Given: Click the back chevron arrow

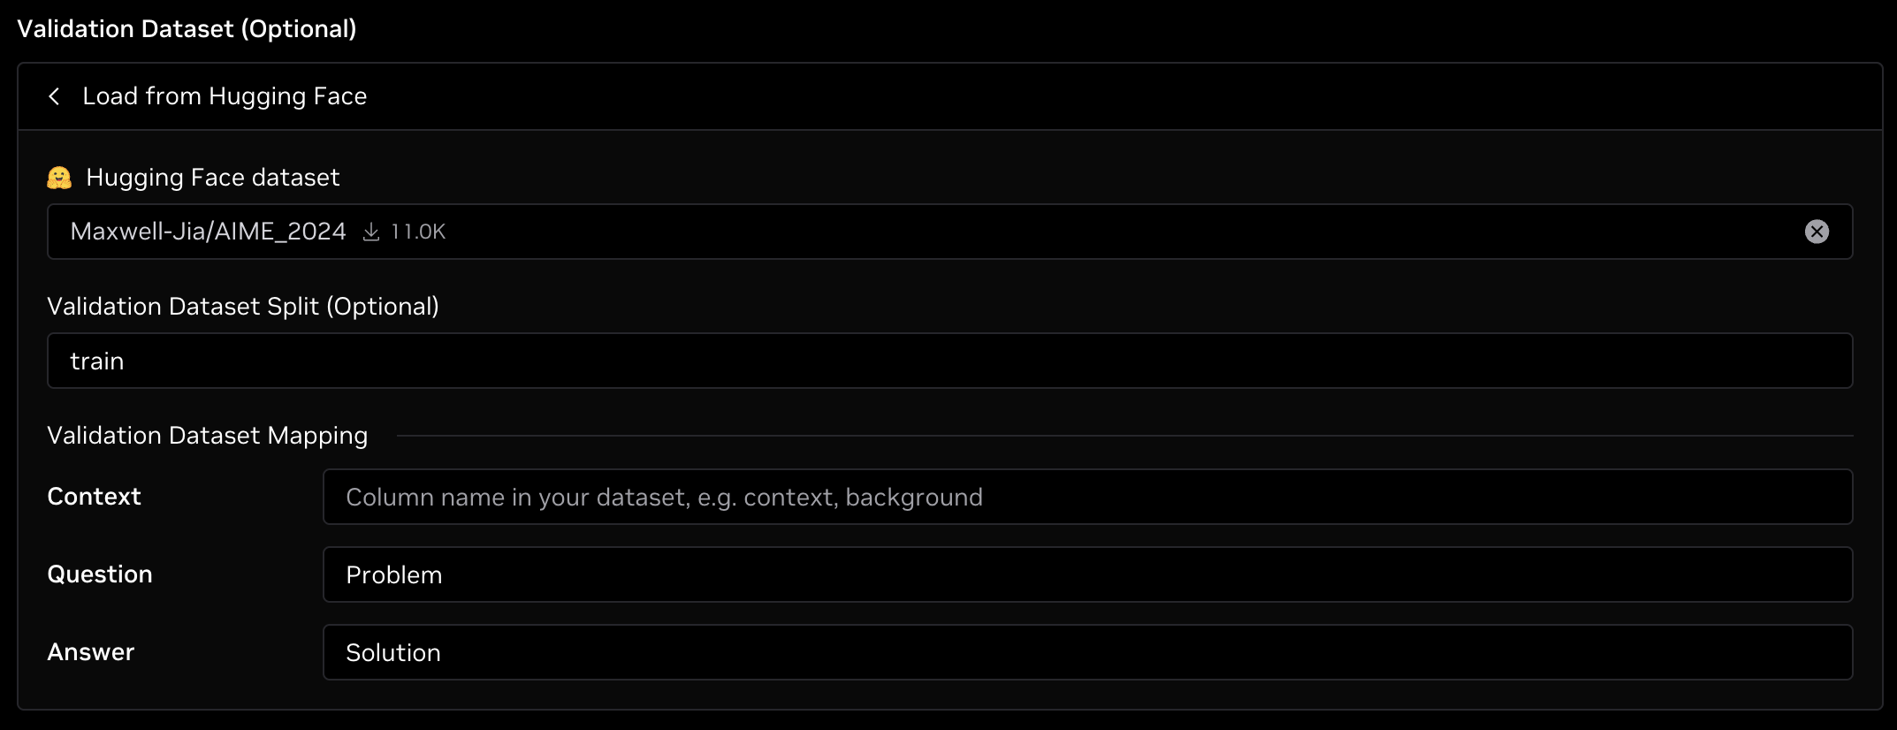Looking at the screenshot, I should pyautogui.click(x=55, y=96).
